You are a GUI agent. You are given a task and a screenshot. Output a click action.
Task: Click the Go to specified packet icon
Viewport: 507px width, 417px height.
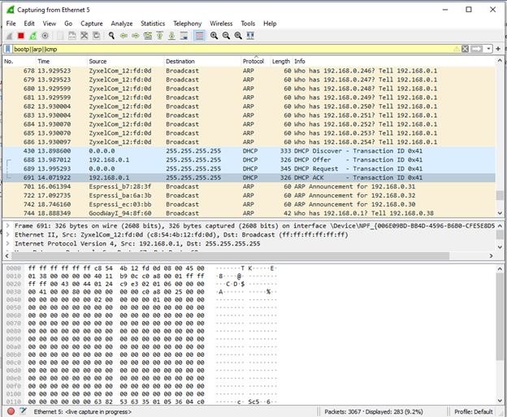pos(148,36)
